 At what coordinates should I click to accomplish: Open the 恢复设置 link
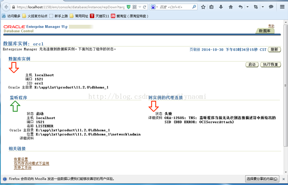coord(21,159)
